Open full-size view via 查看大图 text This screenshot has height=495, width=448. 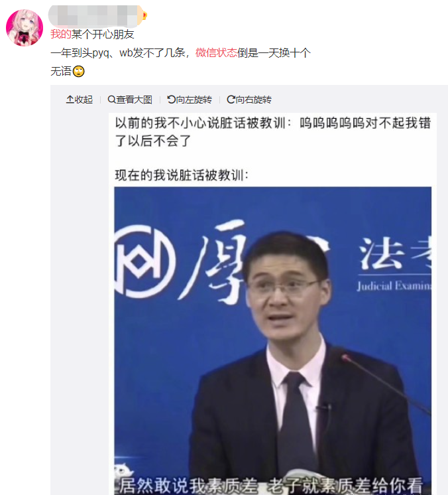(135, 100)
